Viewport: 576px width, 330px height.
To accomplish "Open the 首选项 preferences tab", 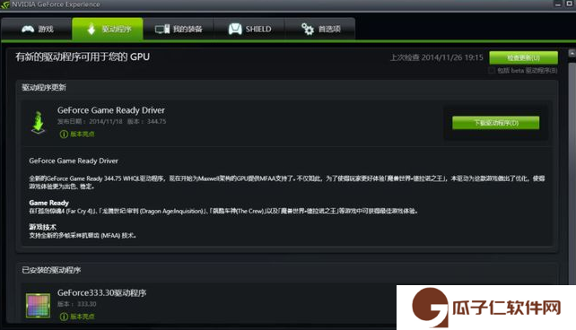I will pos(320,29).
